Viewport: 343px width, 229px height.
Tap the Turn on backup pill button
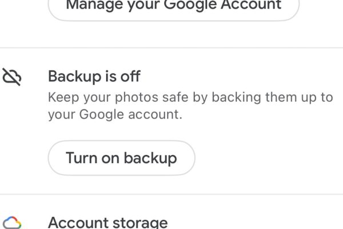tap(121, 158)
